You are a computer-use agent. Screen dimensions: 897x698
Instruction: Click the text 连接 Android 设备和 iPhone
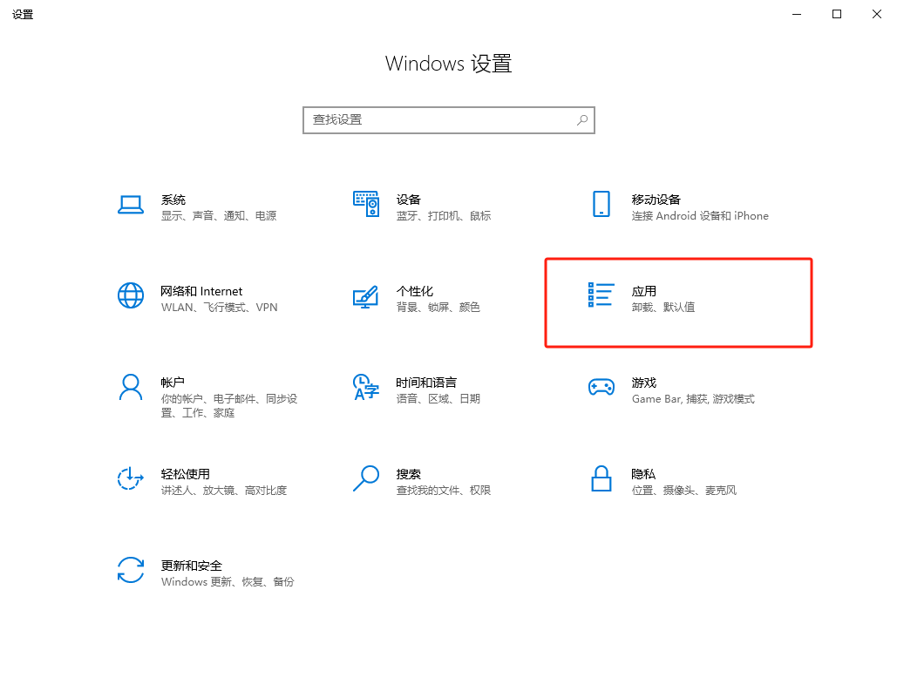click(x=700, y=215)
